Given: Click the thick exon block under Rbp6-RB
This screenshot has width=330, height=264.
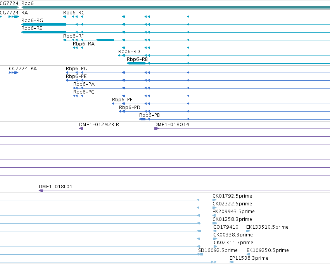Looking at the screenshot, I should pyautogui.click(x=136, y=63).
